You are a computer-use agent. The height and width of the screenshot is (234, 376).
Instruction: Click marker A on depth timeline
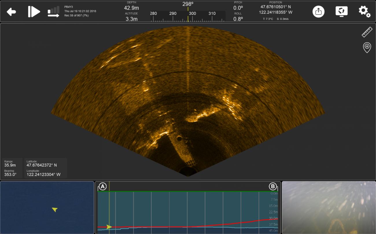coord(102,186)
